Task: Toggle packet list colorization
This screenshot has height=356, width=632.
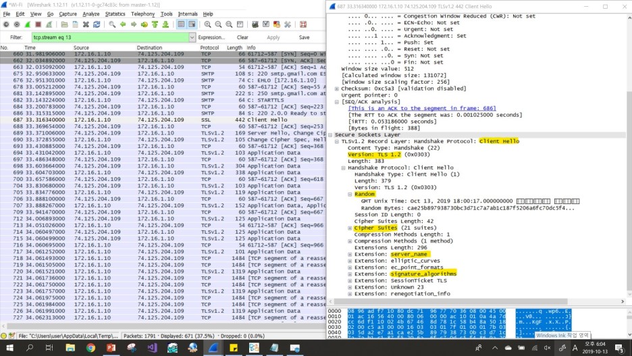Action: click(x=181, y=24)
